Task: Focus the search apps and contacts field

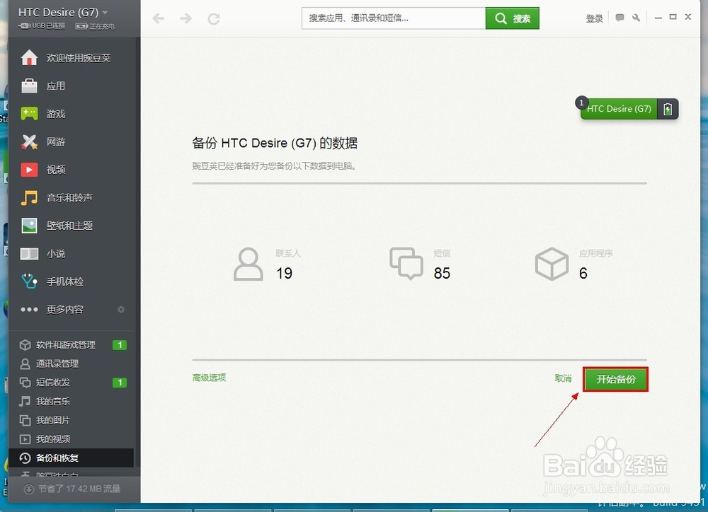Action: [394, 18]
